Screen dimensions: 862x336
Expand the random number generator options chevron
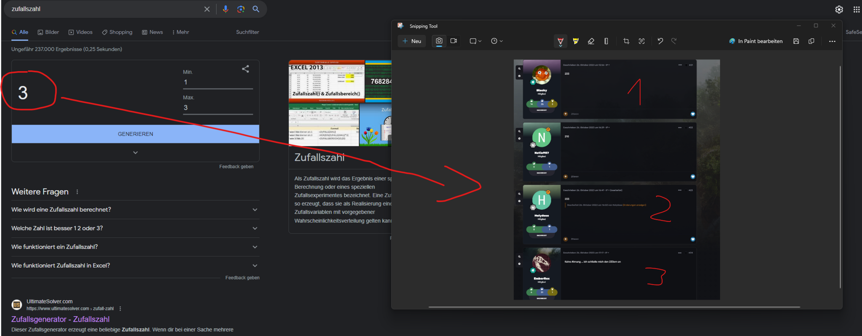coord(136,152)
